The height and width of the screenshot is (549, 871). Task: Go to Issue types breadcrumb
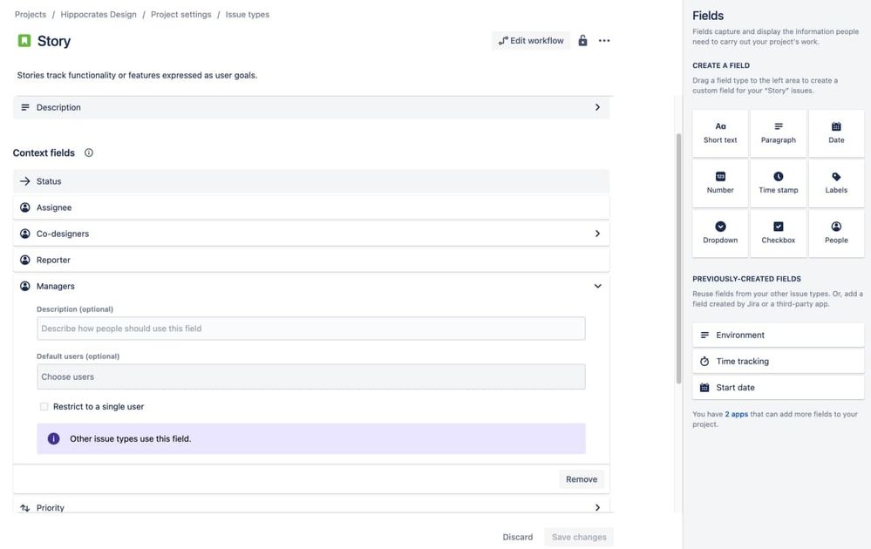tap(248, 15)
